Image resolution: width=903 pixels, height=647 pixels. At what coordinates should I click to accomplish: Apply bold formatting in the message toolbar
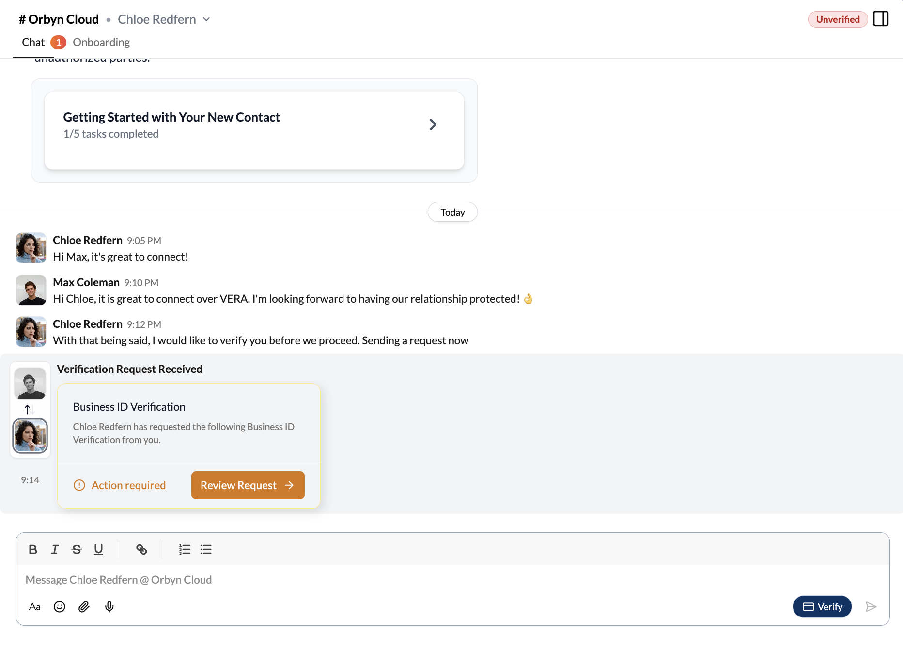click(32, 549)
